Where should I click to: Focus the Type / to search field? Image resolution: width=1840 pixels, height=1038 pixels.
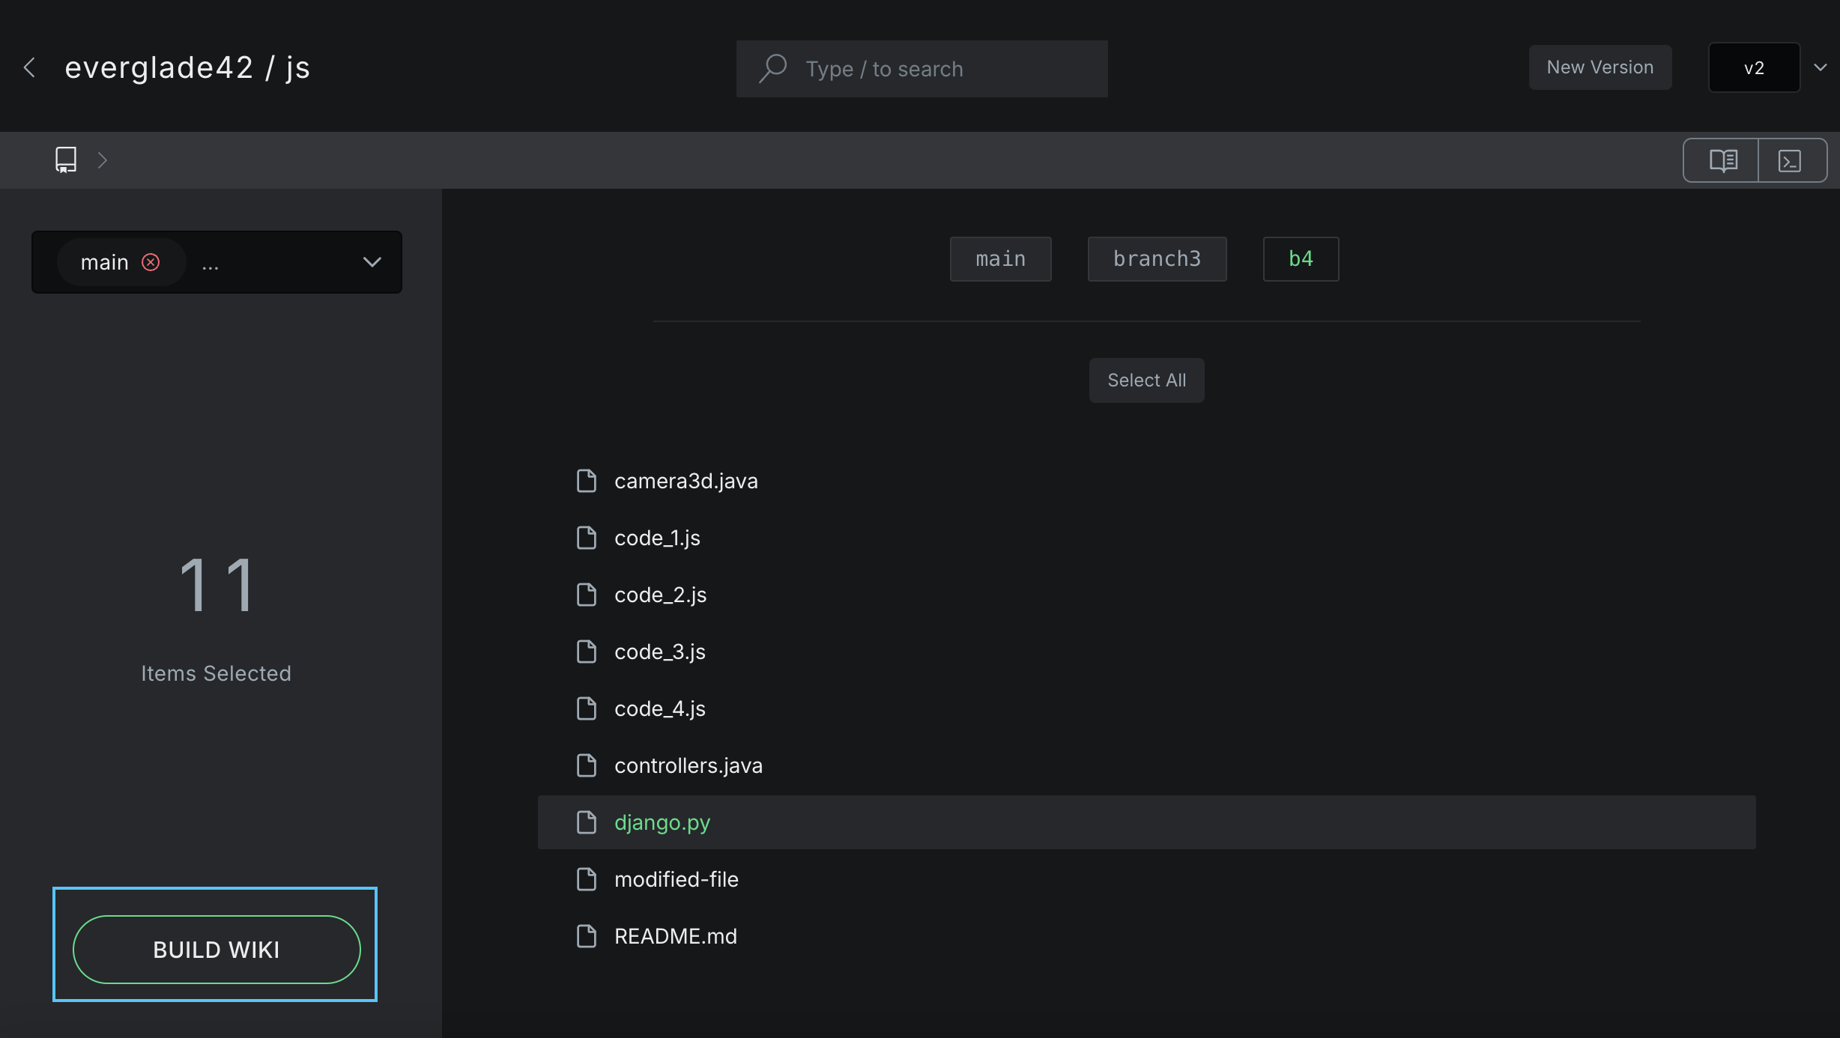pos(921,69)
